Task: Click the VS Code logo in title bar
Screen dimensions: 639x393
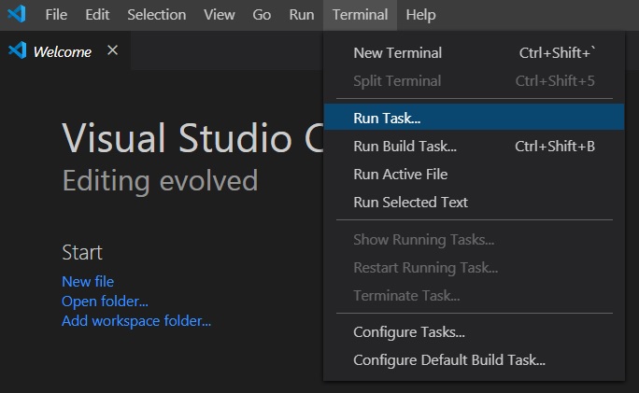Action: point(17,15)
